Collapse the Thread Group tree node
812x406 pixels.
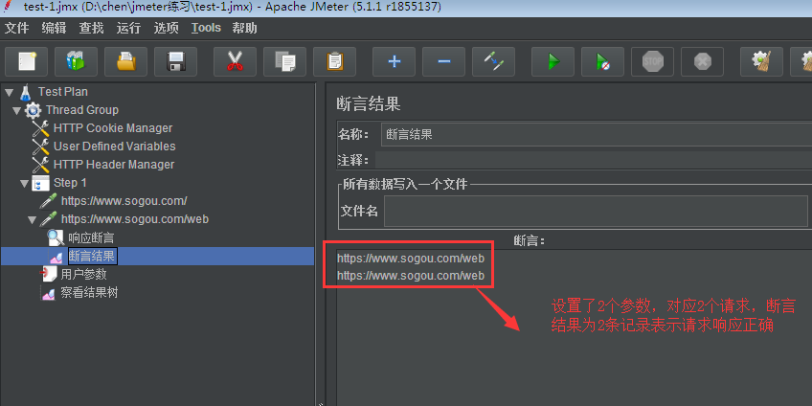[x=16, y=110]
